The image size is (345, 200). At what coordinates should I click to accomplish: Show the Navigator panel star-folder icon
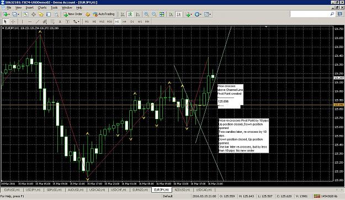coord(41,14)
